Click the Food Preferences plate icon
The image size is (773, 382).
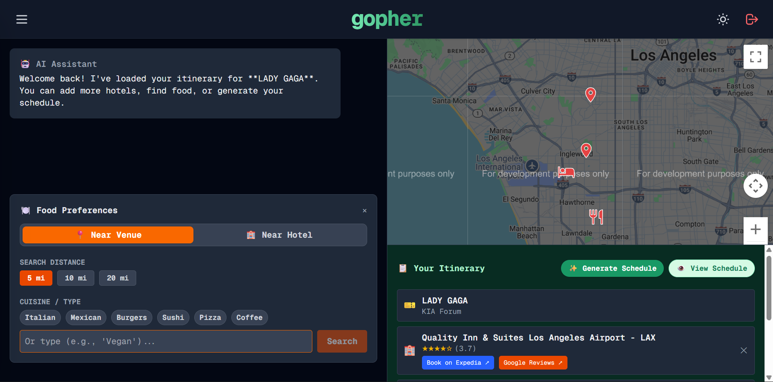pos(25,210)
